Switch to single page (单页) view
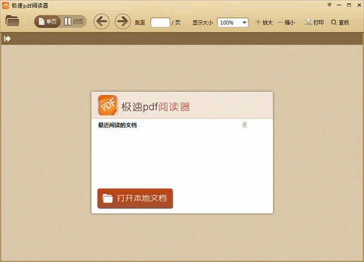Viewport: 364px width, 262px height. [47, 22]
